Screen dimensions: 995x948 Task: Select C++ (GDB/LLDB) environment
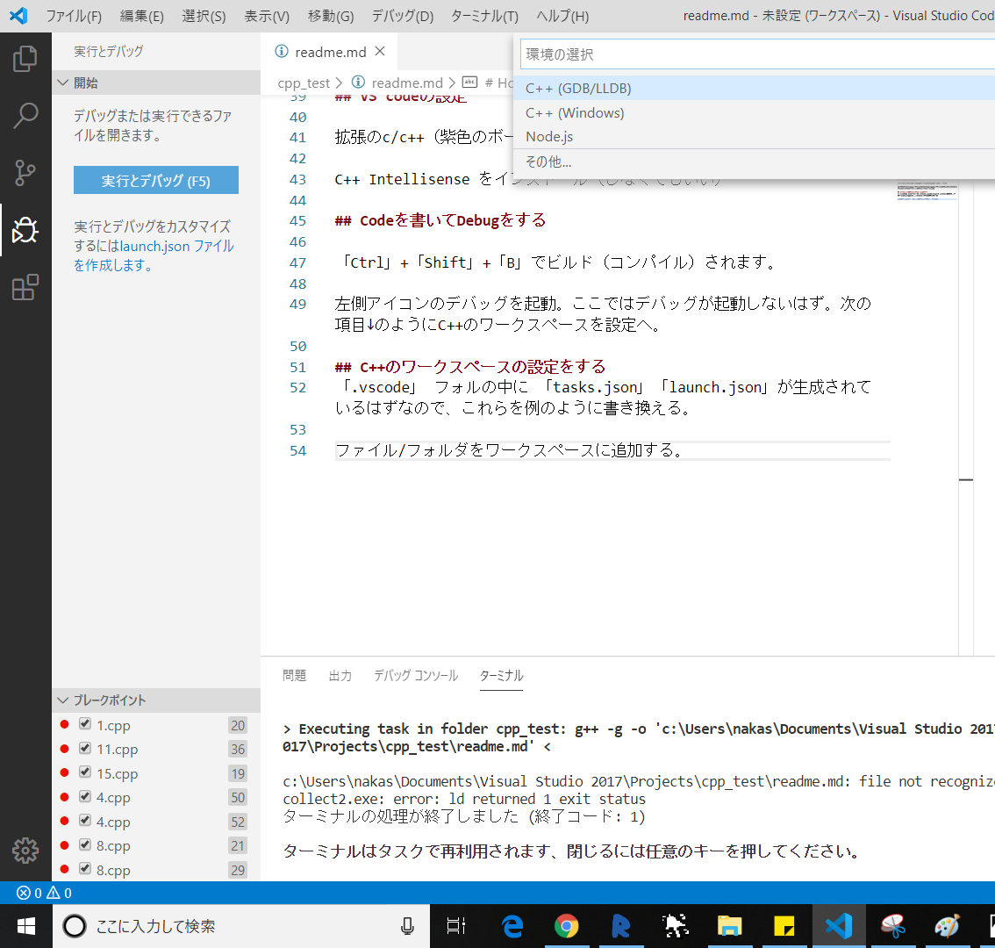point(754,89)
